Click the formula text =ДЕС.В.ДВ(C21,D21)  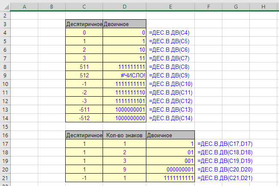click(224, 177)
